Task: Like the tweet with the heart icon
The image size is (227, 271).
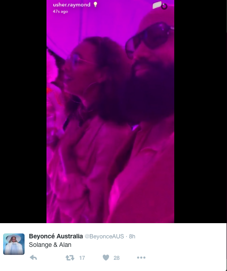Action: tap(106, 258)
